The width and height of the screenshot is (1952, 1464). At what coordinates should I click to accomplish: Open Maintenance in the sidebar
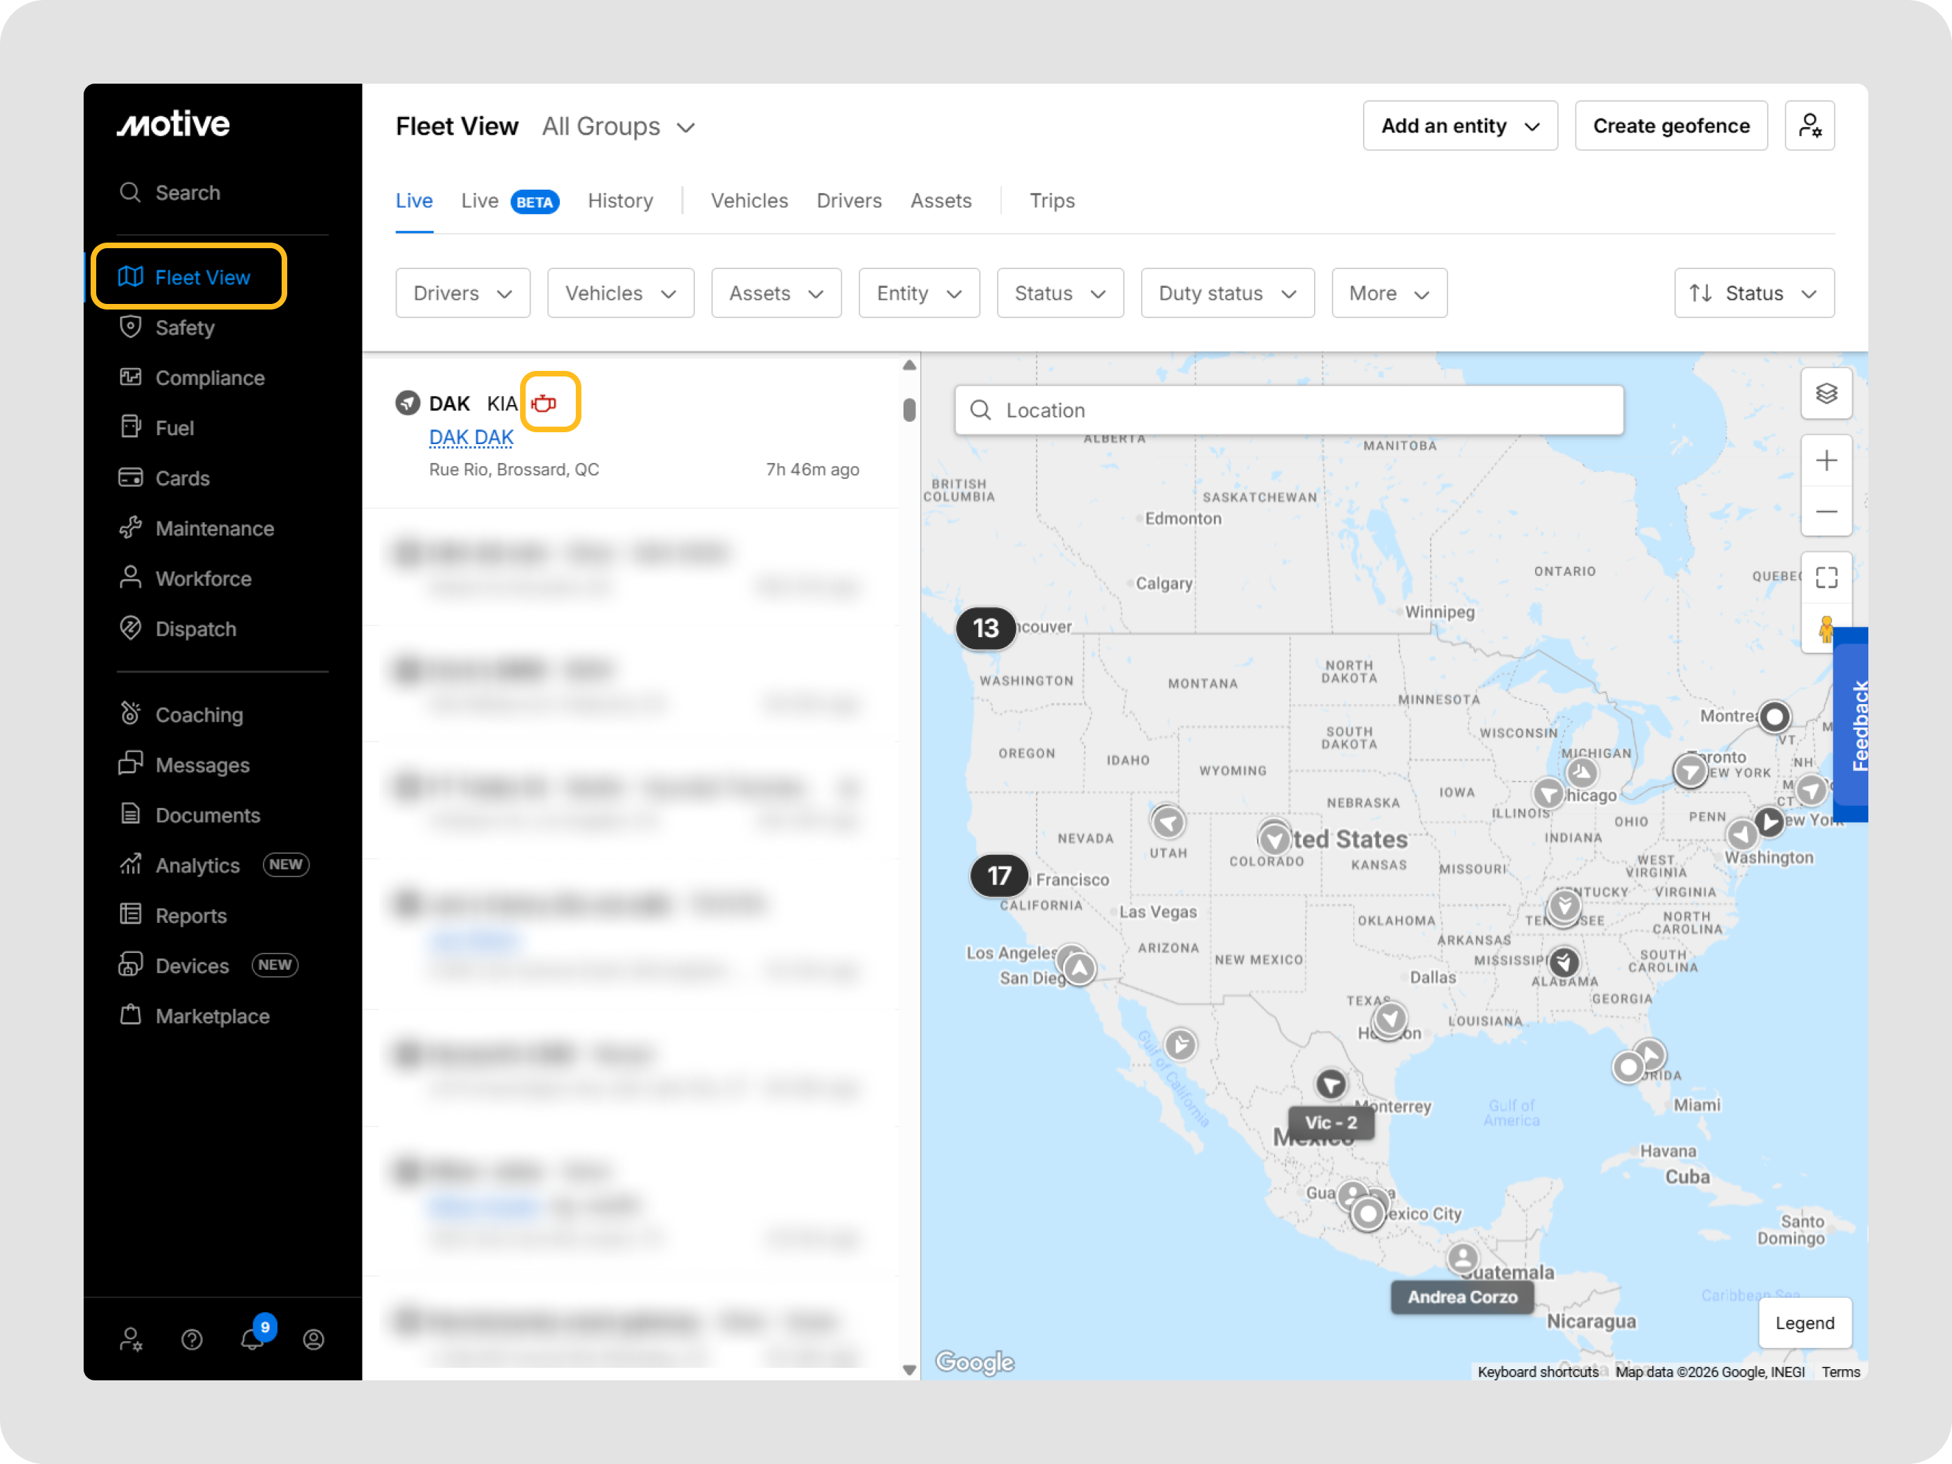215,528
